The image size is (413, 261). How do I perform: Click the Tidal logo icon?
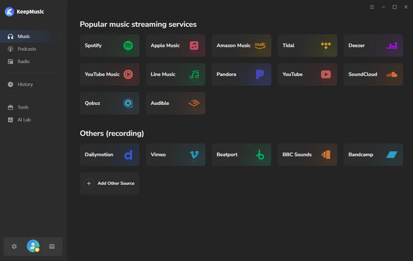326,45
